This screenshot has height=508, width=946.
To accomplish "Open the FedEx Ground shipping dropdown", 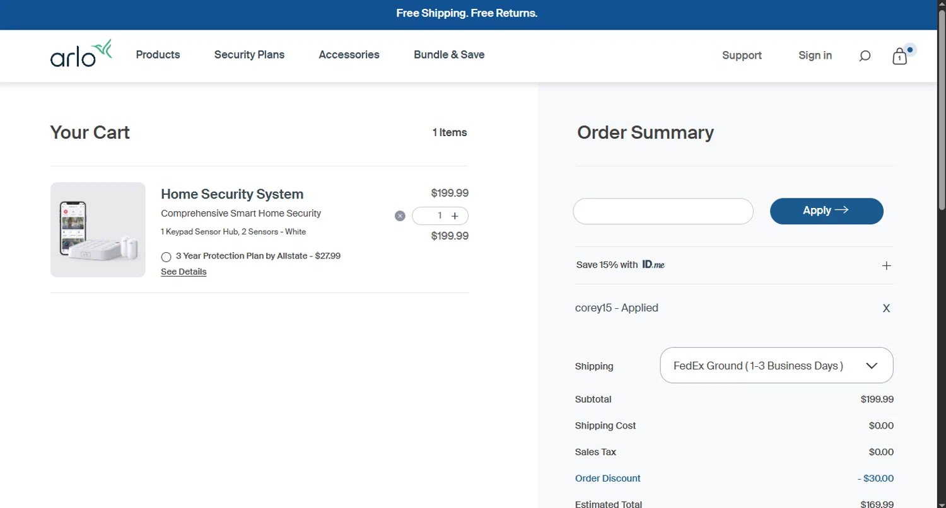I will [776, 366].
